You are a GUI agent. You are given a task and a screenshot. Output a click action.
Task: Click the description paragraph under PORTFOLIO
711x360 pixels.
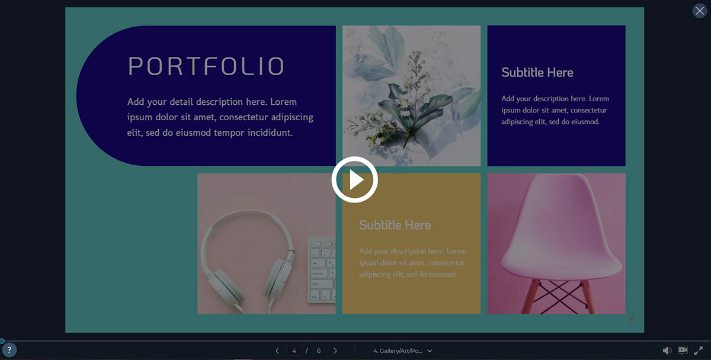[220, 117]
